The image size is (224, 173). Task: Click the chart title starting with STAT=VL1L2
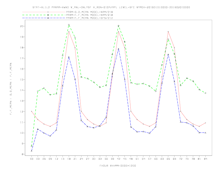[111, 7]
